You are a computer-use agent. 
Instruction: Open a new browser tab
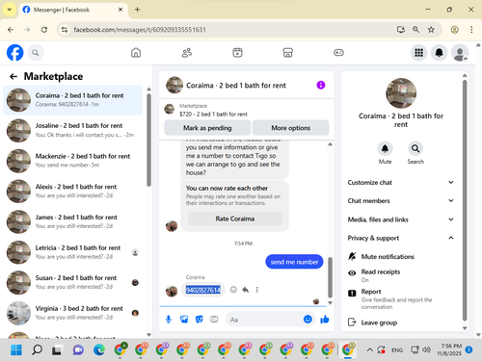(137, 10)
